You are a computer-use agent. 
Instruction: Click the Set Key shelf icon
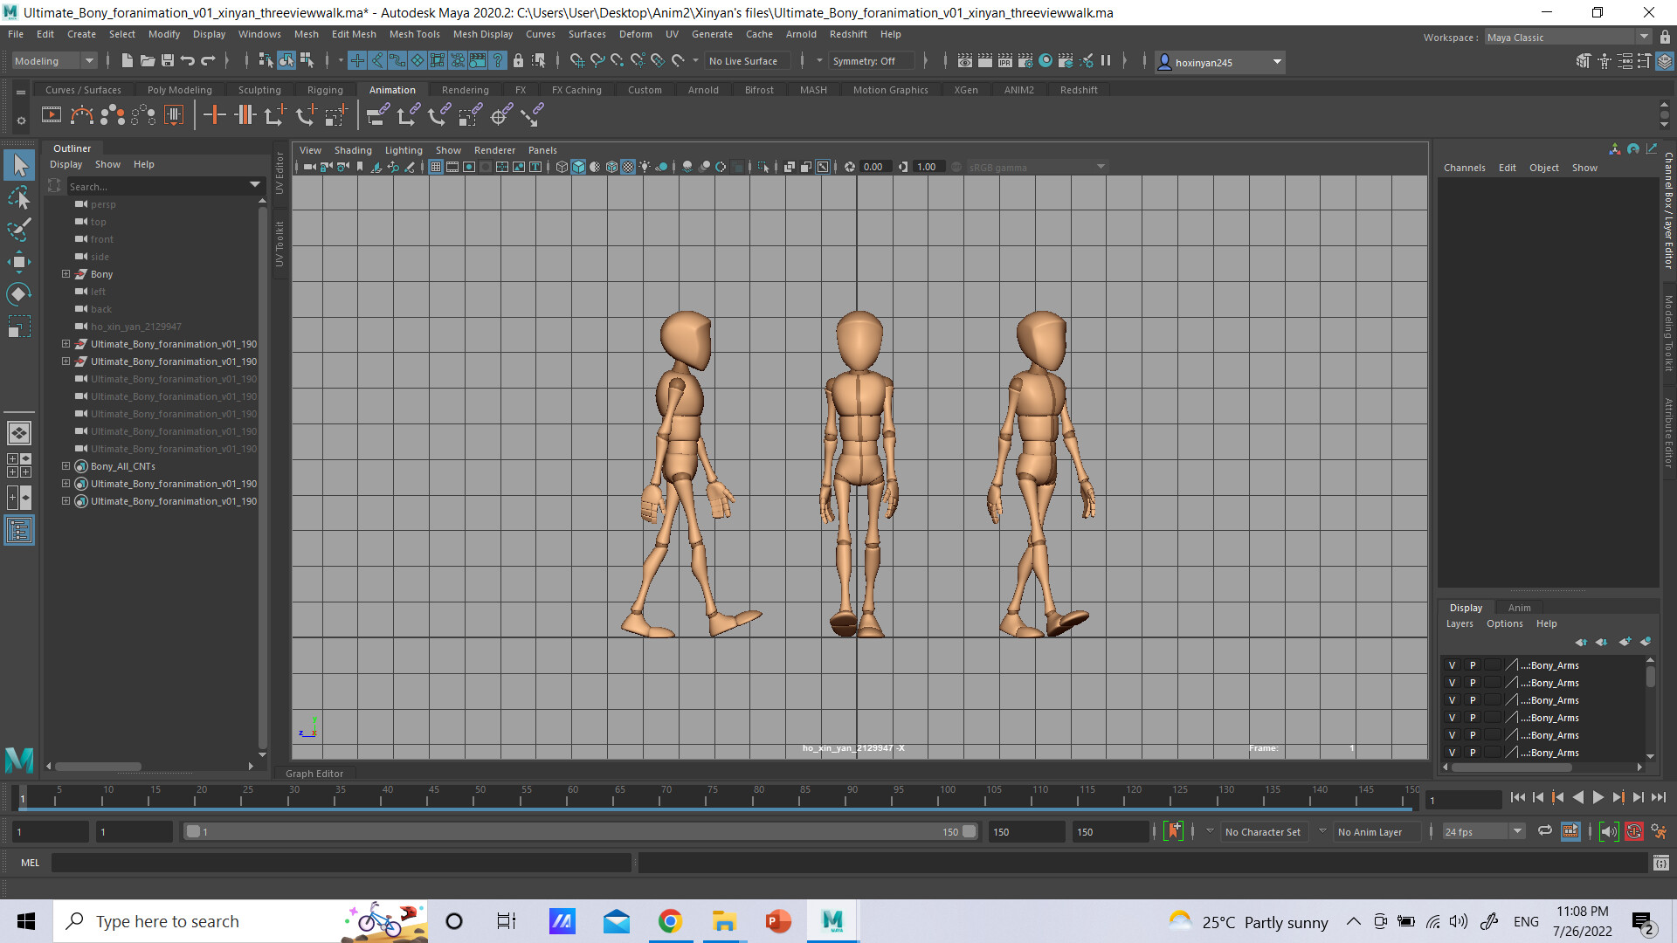(214, 114)
